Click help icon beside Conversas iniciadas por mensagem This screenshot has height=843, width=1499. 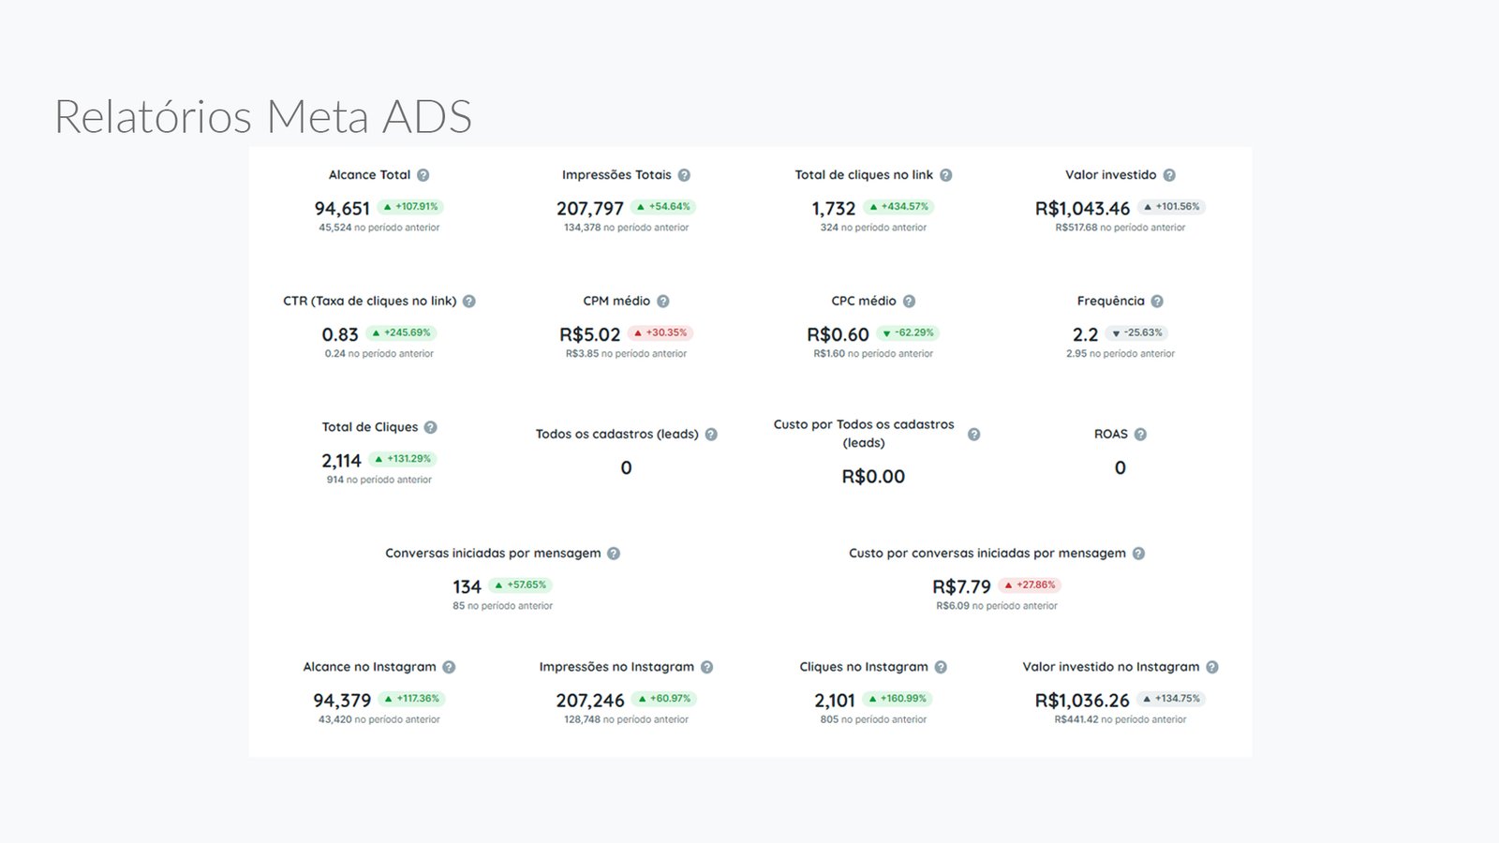(x=614, y=554)
